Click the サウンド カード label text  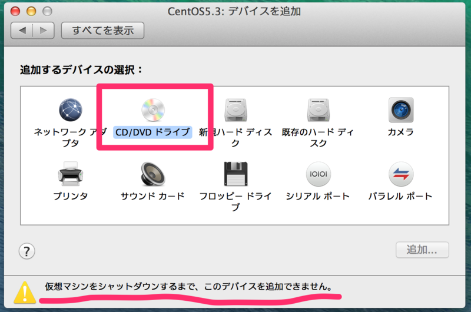pyautogui.click(x=152, y=196)
